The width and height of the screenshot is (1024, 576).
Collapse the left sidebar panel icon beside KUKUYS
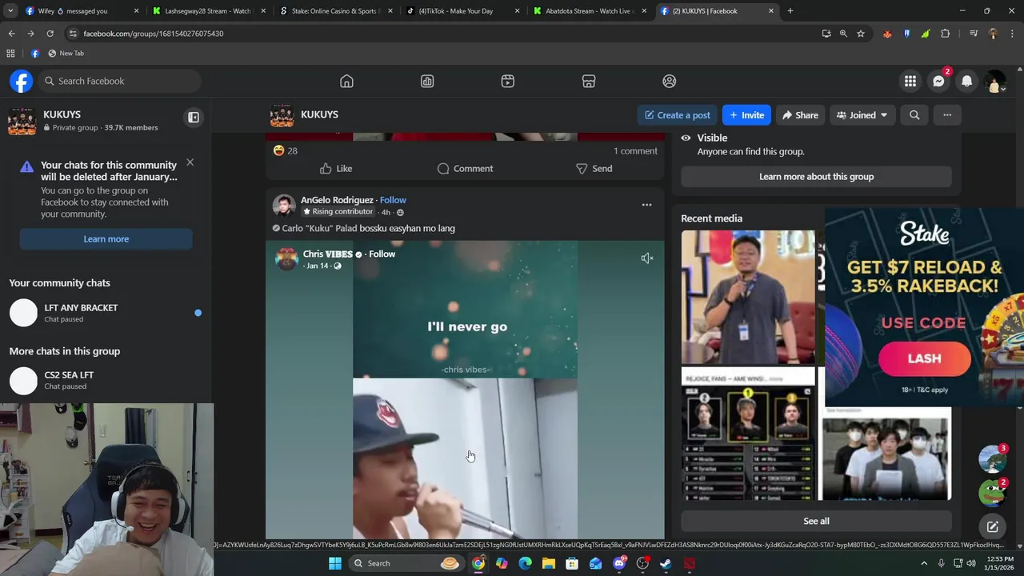(x=194, y=118)
